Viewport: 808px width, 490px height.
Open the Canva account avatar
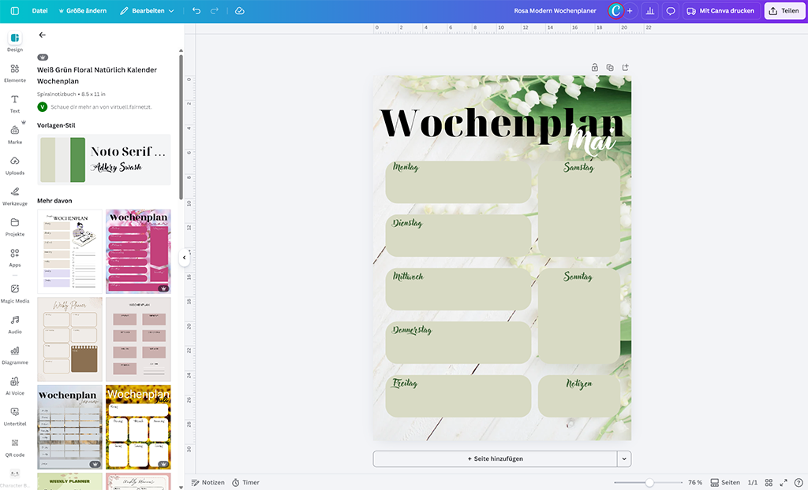(x=615, y=11)
